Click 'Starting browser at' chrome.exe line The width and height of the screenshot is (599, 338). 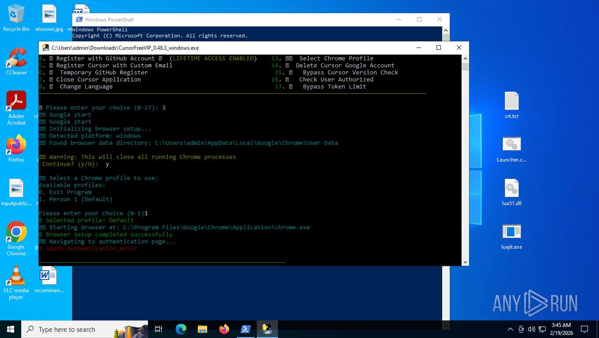pyautogui.click(x=174, y=228)
